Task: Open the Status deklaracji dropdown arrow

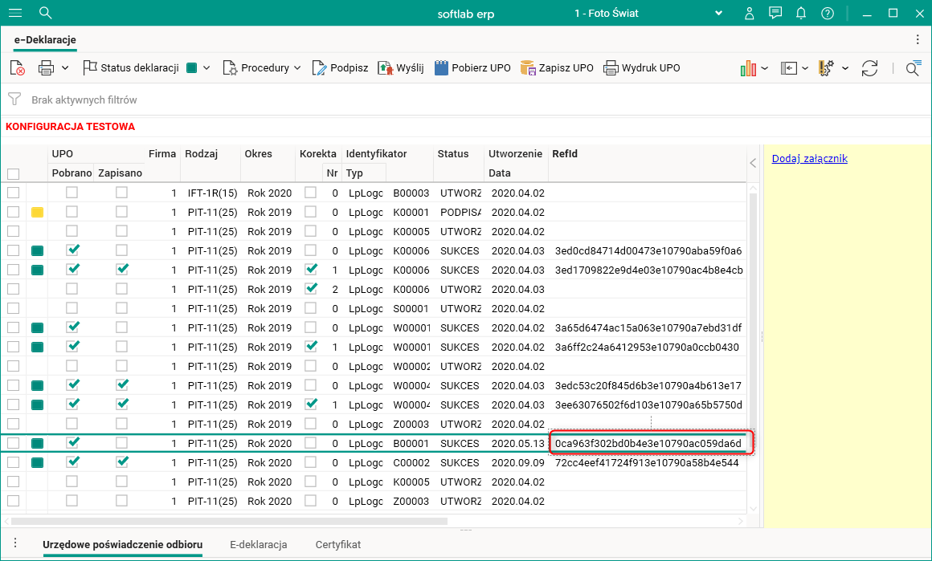Action: [x=206, y=68]
